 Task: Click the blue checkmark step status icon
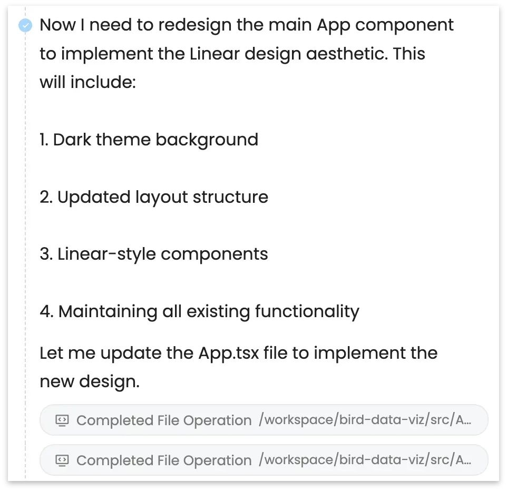tap(25, 25)
